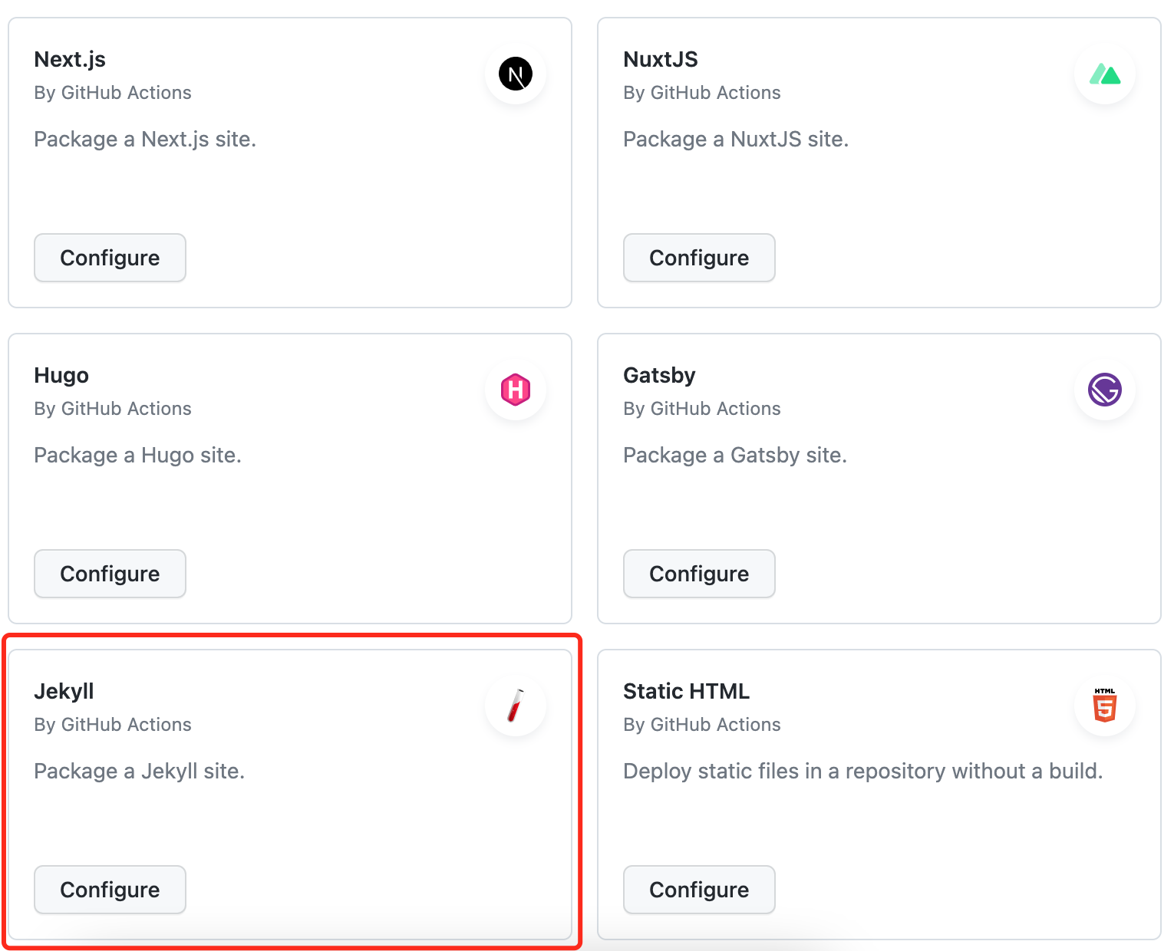Click the purple Gatsby logo icon
The height and width of the screenshot is (951, 1174).
tap(1105, 390)
